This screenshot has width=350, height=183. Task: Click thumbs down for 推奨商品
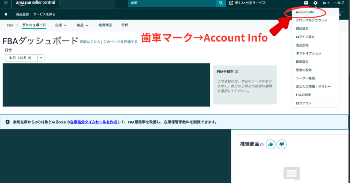point(281,145)
